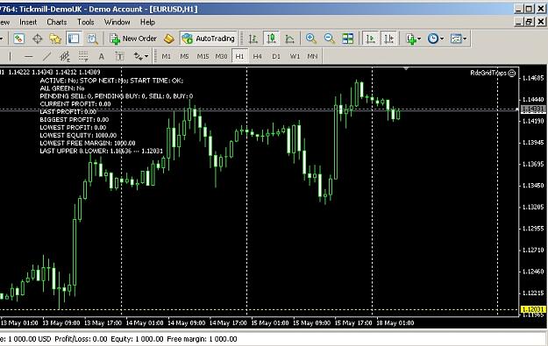This screenshot has width=548, height=346.
Task: Click 'Profit/Loss: 0.00' status text
Action: (x=81, y=339)
